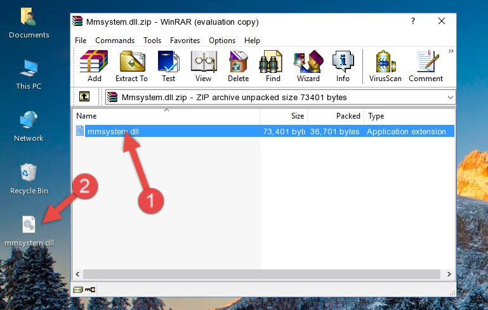Click the status bar key password icon

click(90, 290)
